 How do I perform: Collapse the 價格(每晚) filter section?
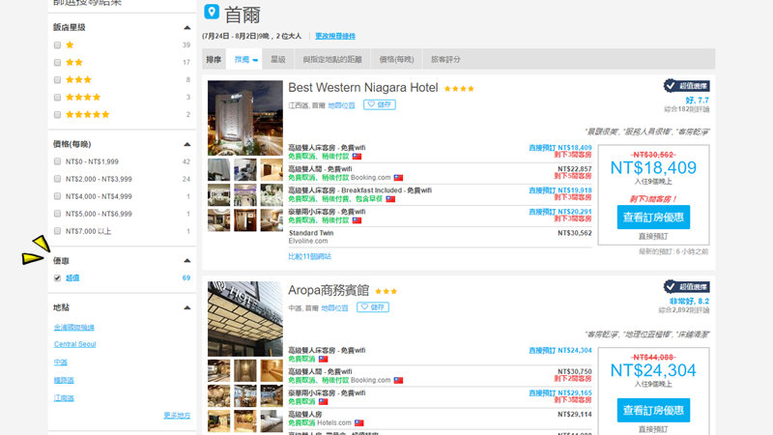(186, 144)
